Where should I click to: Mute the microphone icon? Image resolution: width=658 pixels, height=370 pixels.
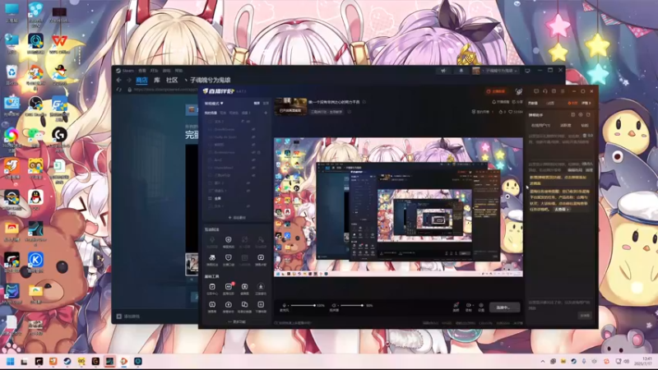[x=284, y=305]
